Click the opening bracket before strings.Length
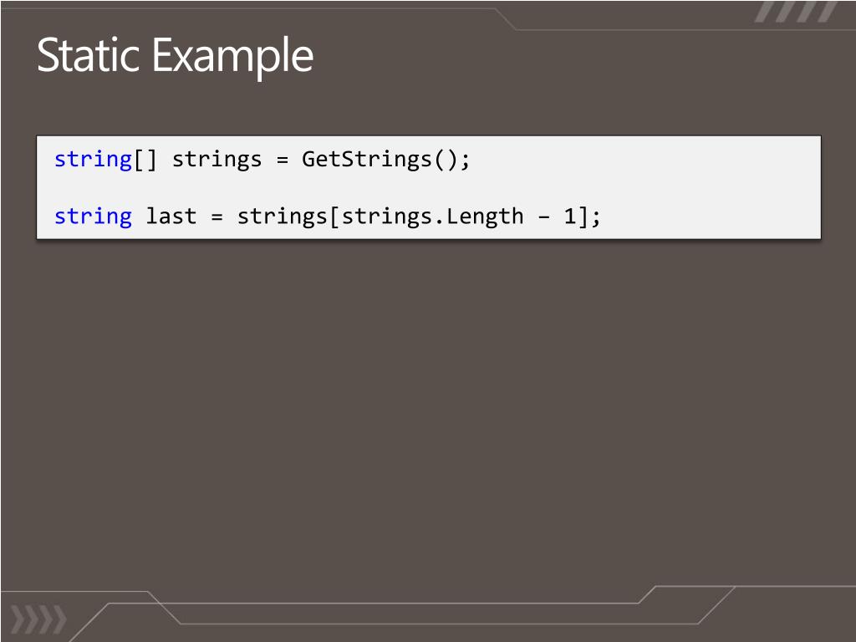856x642 pixels. tap(334, 217)
